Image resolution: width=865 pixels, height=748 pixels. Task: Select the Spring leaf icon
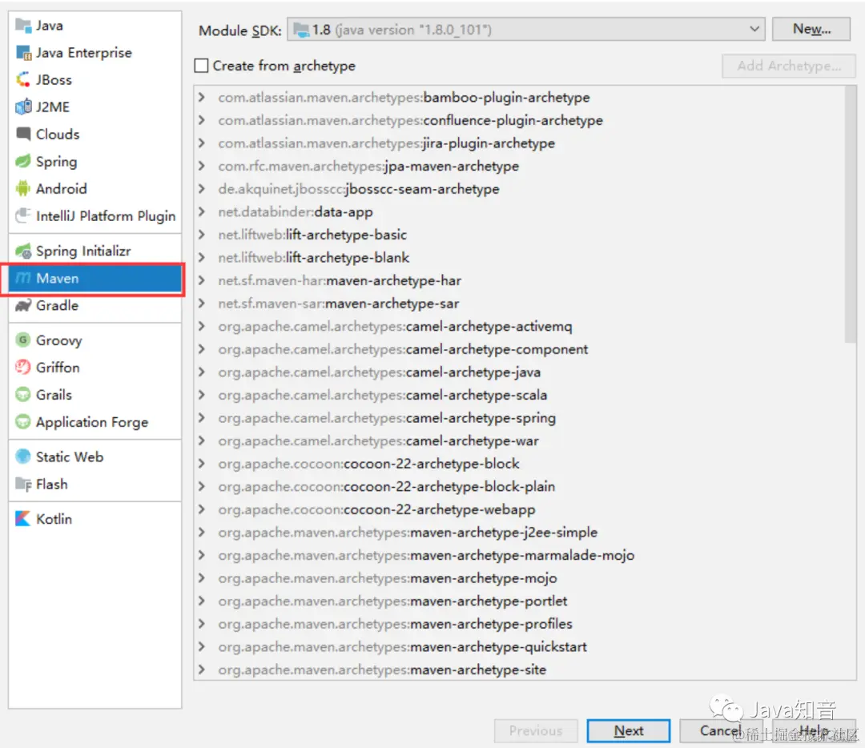(x=23, y=162)
